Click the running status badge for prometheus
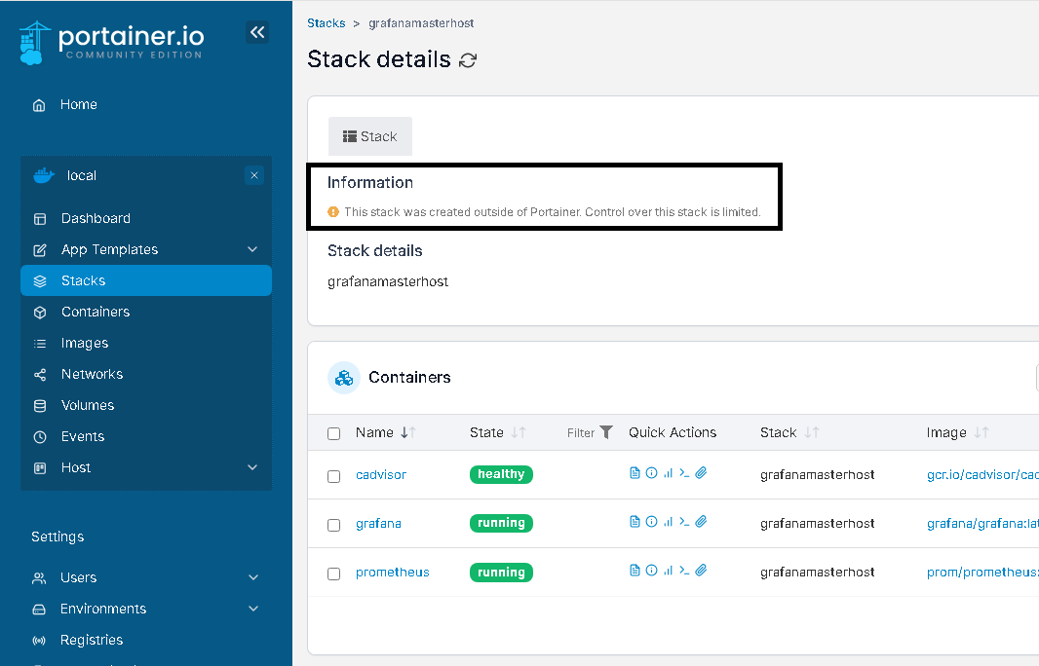The image size is (1039, 666). (501, 572)
